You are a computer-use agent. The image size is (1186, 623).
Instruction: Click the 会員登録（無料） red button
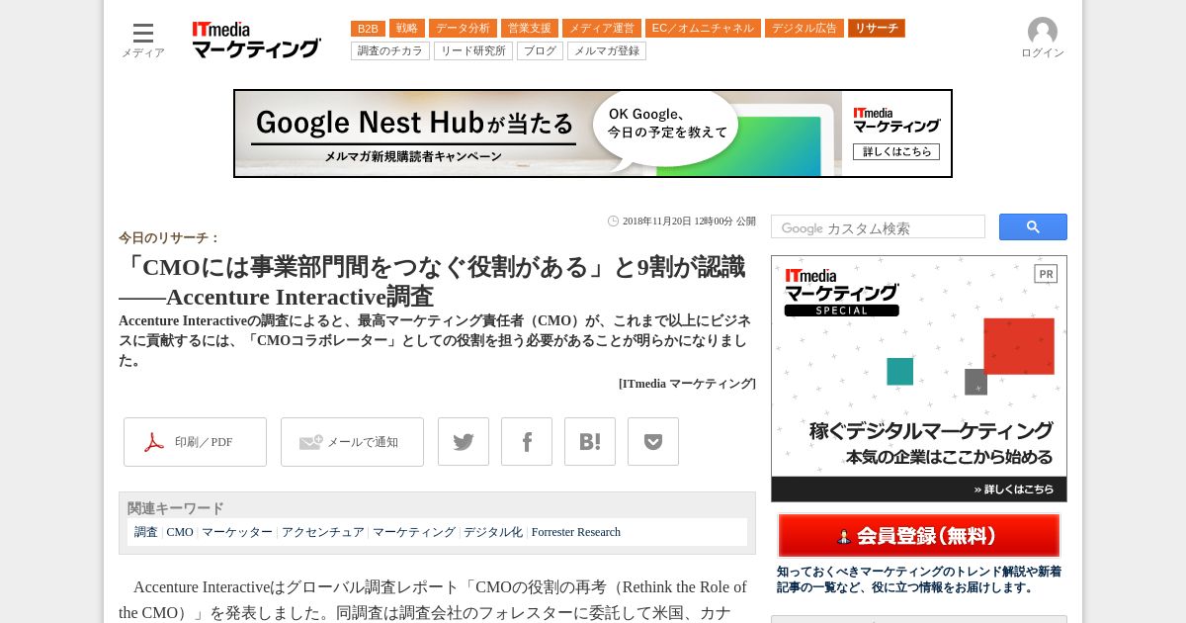click(919, 536)
